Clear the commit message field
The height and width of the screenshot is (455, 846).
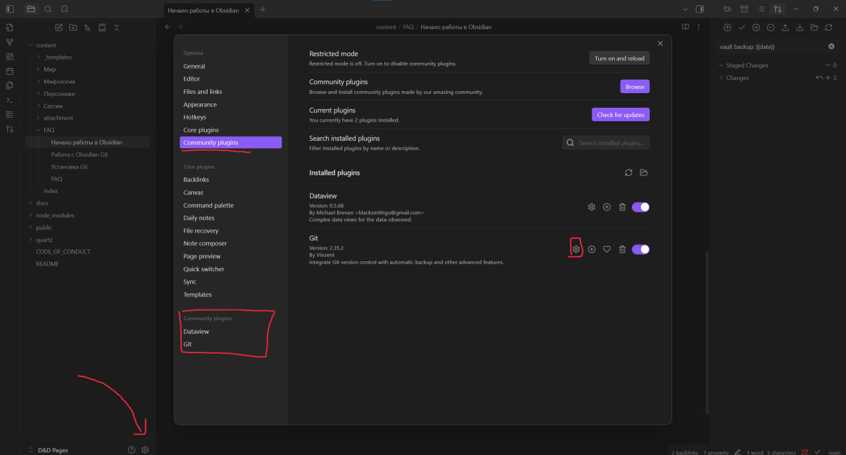(x=831, y=46)
